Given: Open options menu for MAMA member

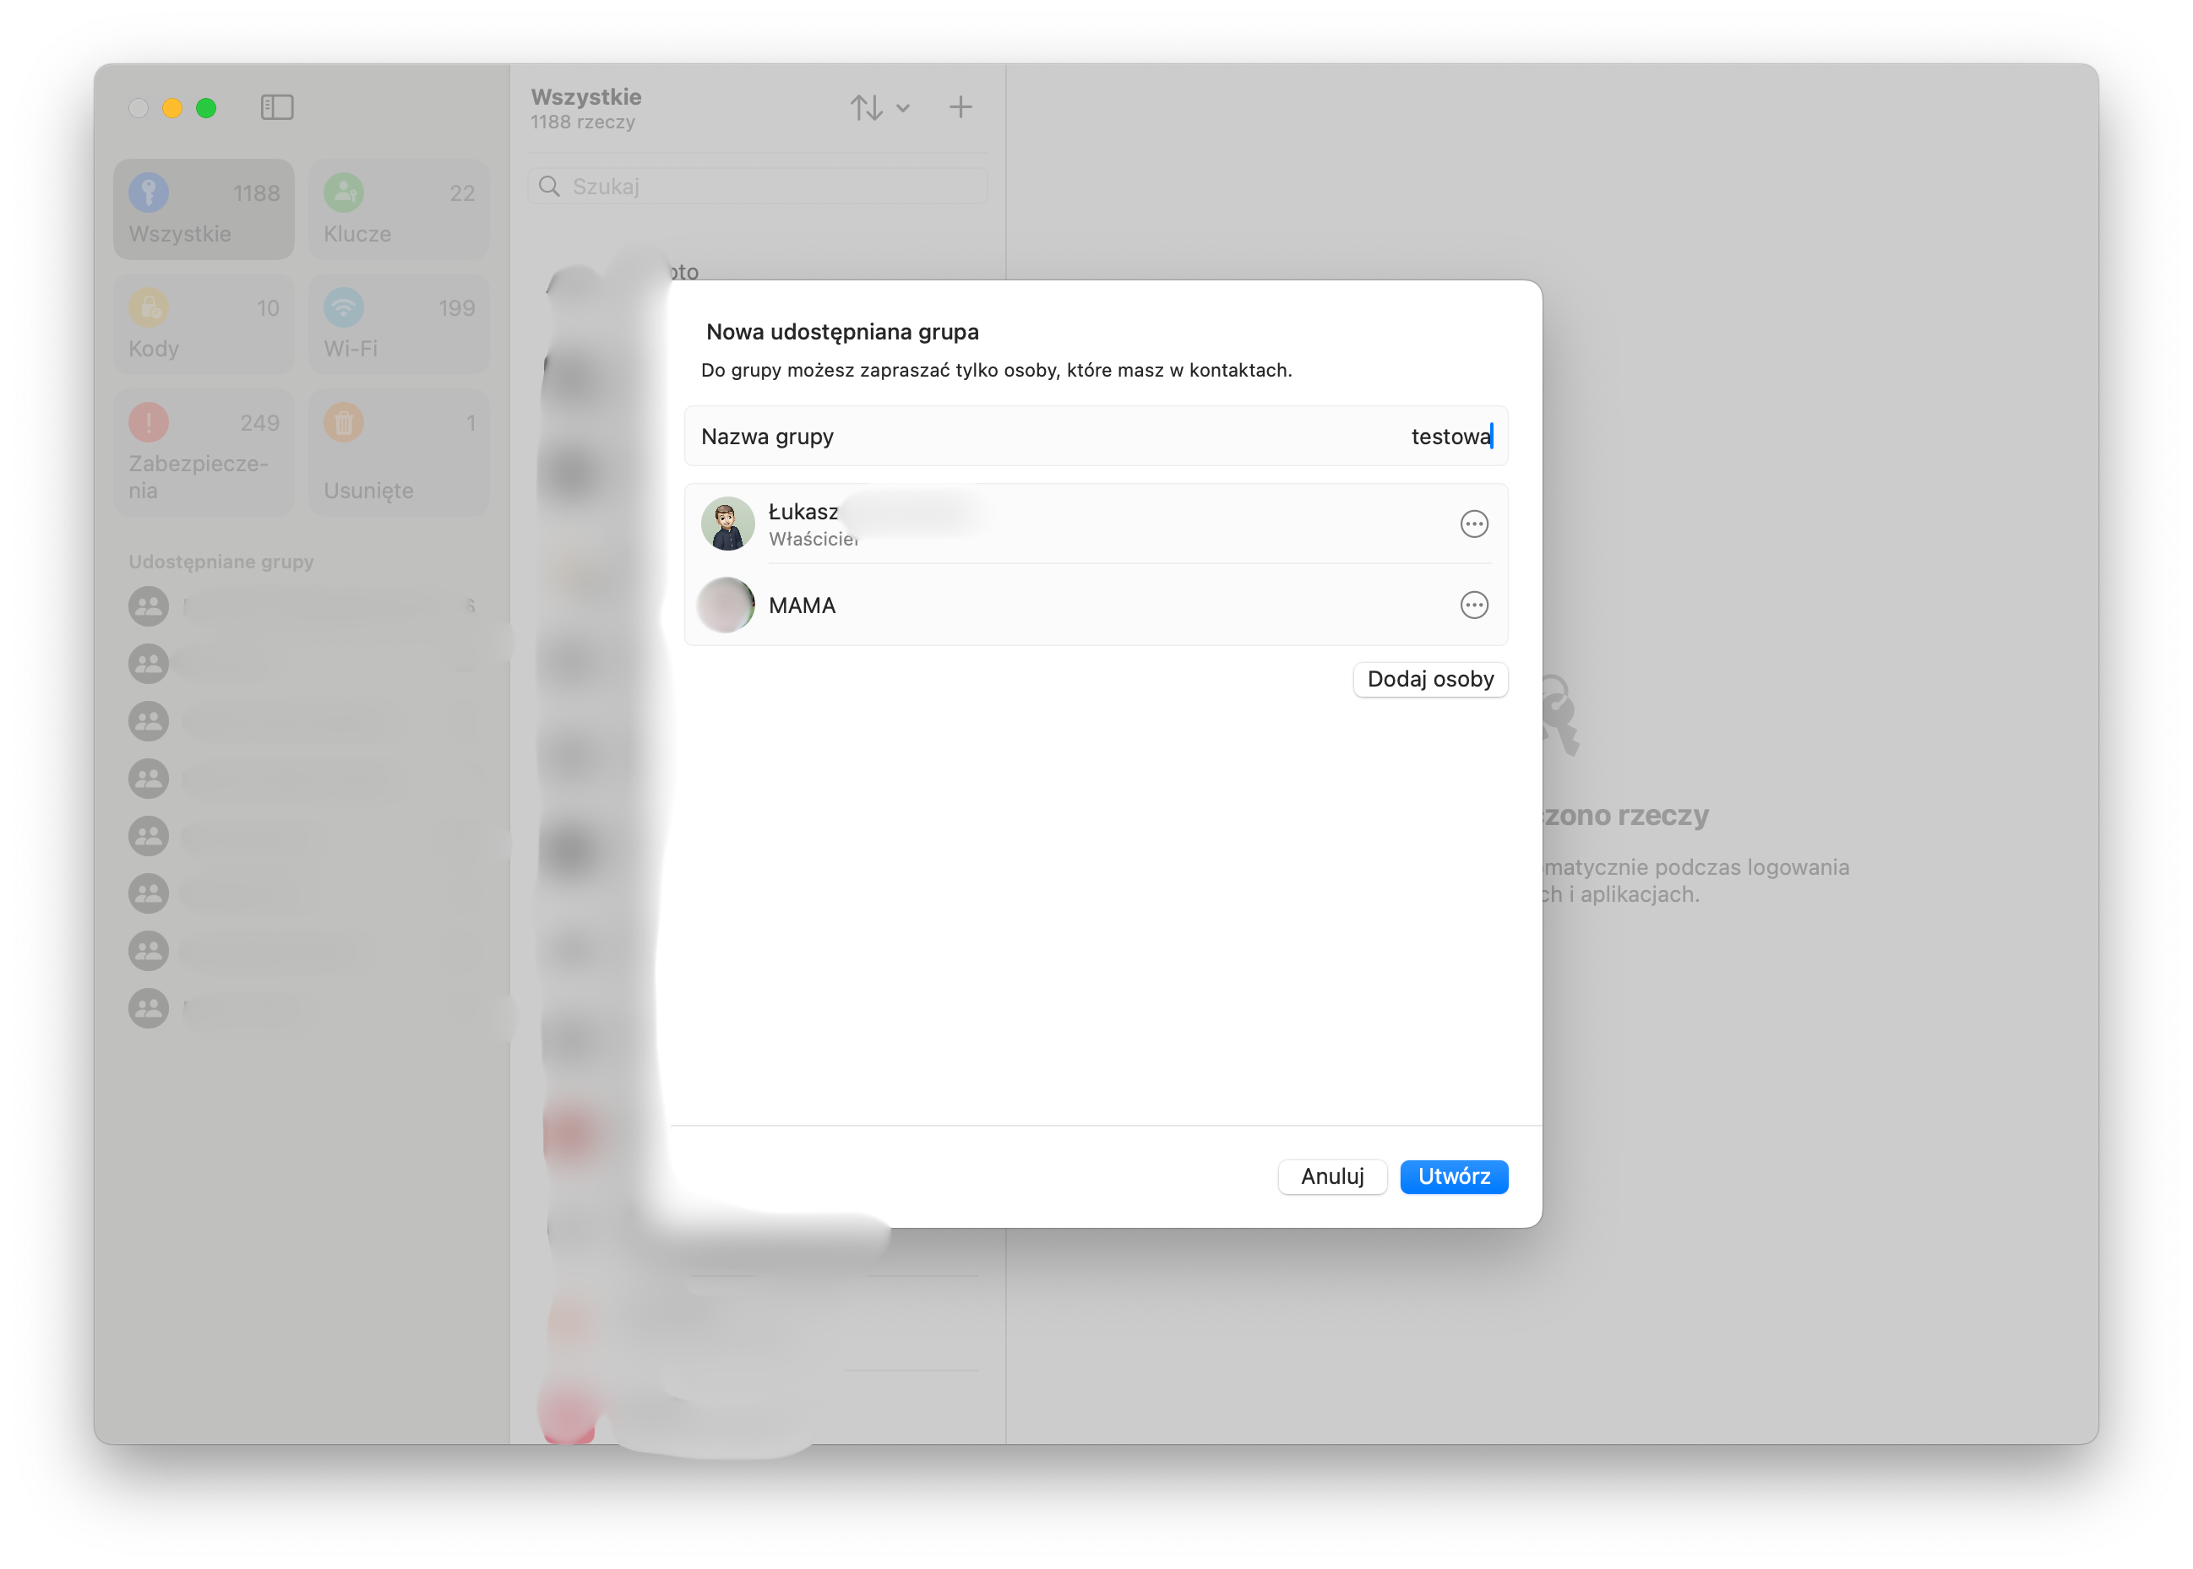Looking at the screenshot, I should point(1473,605).
